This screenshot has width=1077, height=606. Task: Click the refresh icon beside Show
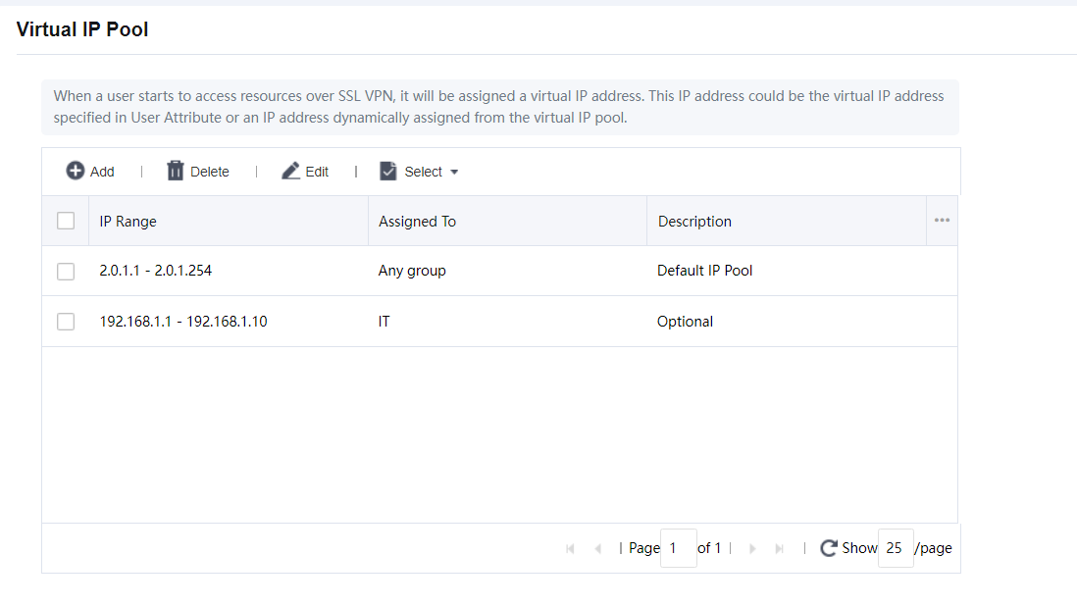[829, 548]
